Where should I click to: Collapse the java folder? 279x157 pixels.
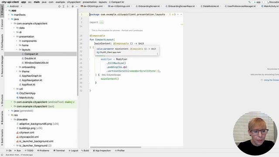(9, 19)
